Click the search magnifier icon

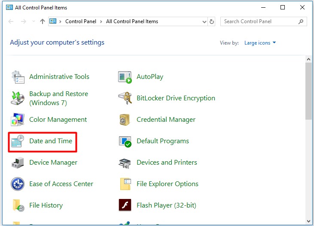(301, 21)
